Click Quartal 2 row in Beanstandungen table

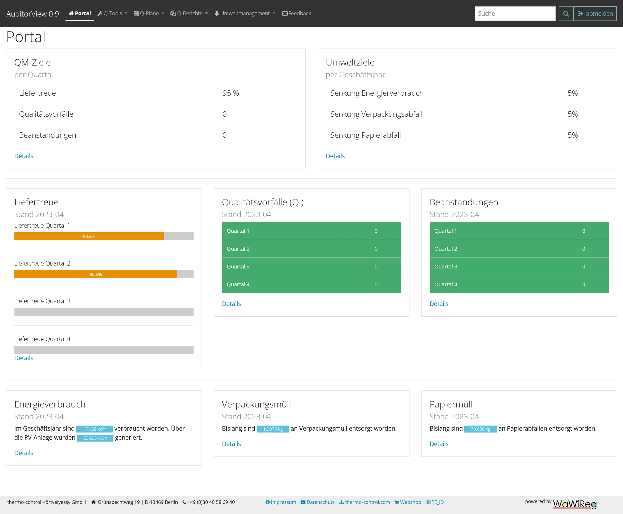pyautogui.click(x=519, y=249)
